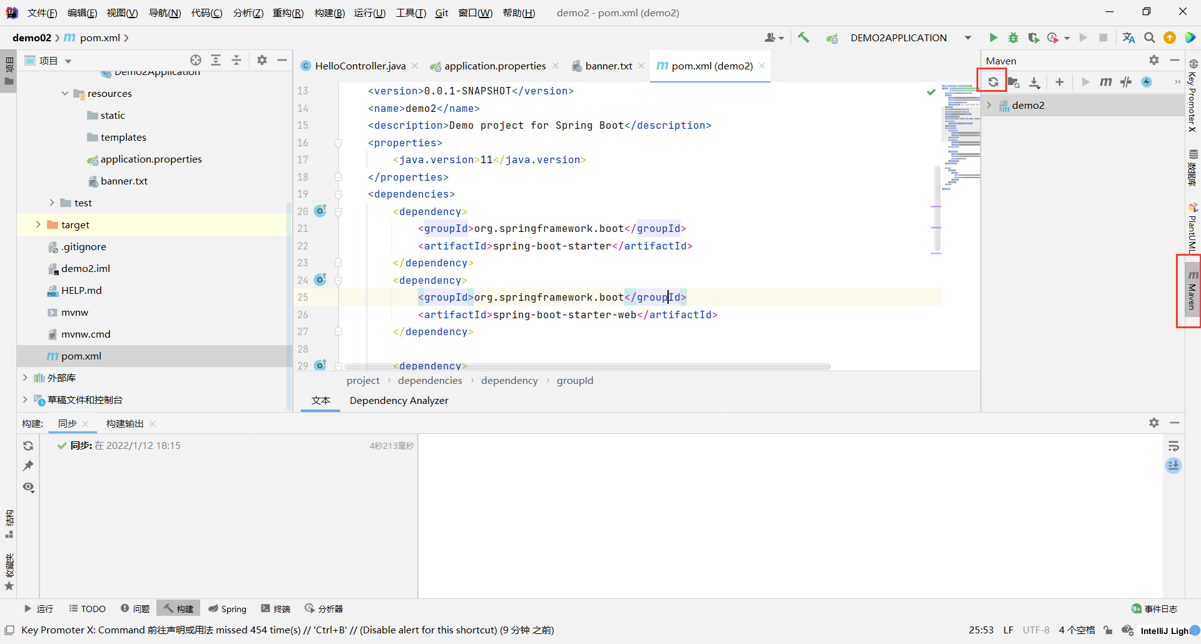The width and height of the screenshot is (1201, 644).
Task: Run with Coverage icon
Action: (1033, 38)
